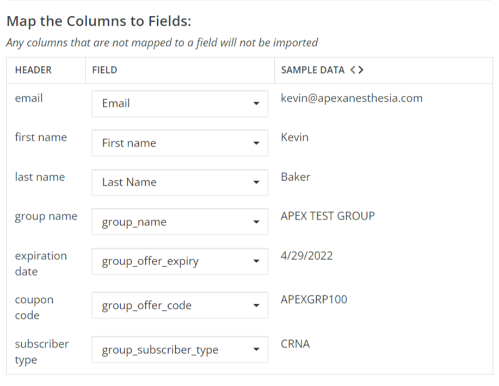
Task: Click the 4/29/2022 sample date value
Action: click(x=306, y=255)
